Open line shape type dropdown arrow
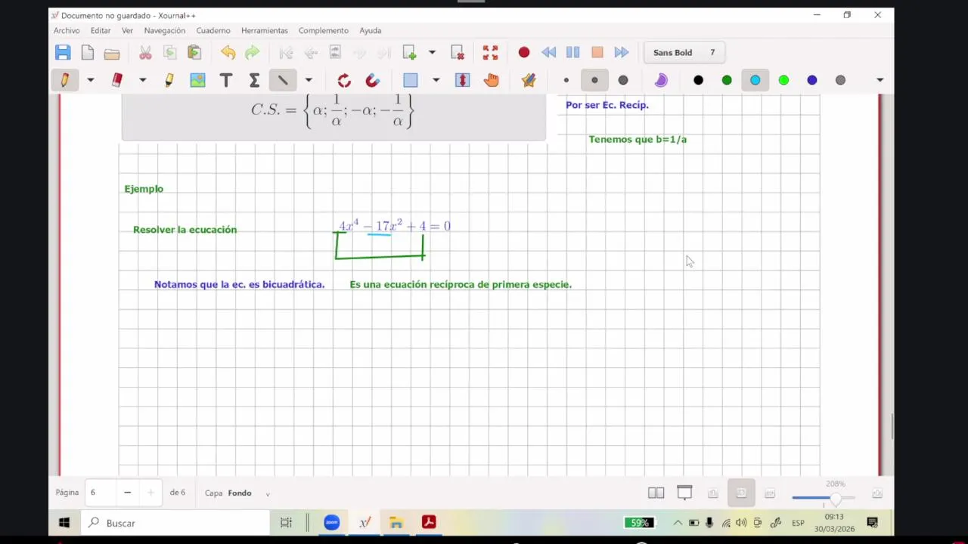968x544 pixels. tap(309, 80)
